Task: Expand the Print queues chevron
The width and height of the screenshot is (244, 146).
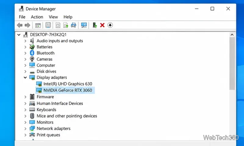Action: 25,135
